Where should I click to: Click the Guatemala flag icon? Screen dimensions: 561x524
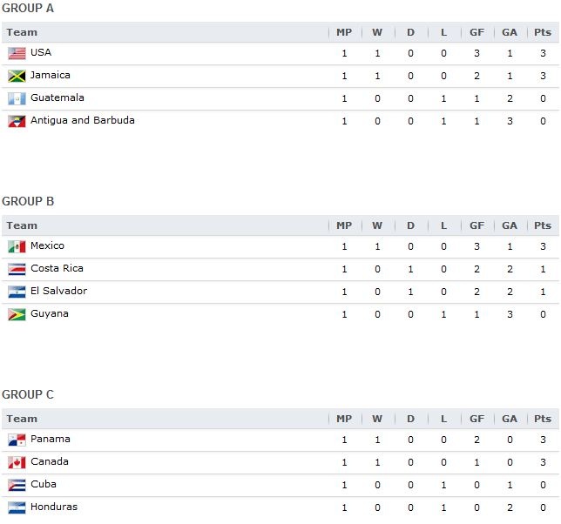(x=17, y=98)
